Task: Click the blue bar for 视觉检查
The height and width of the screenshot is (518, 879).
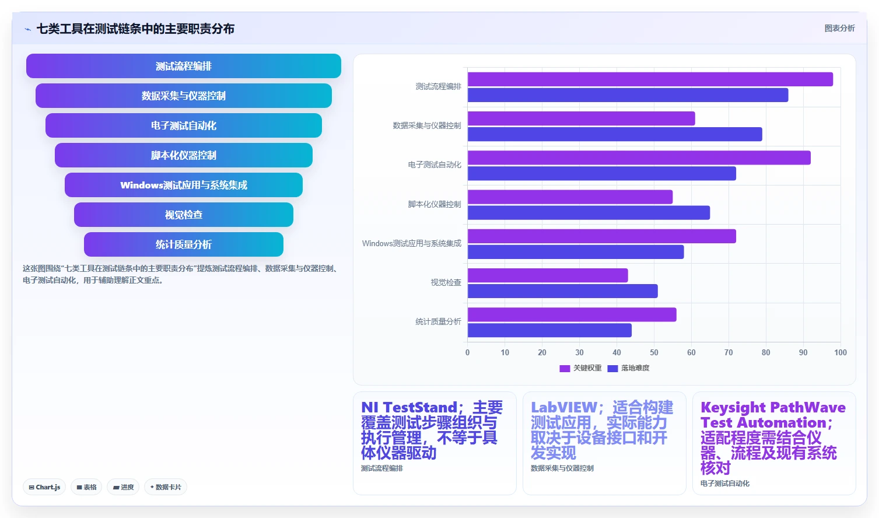Action: [x=563, y=291]
